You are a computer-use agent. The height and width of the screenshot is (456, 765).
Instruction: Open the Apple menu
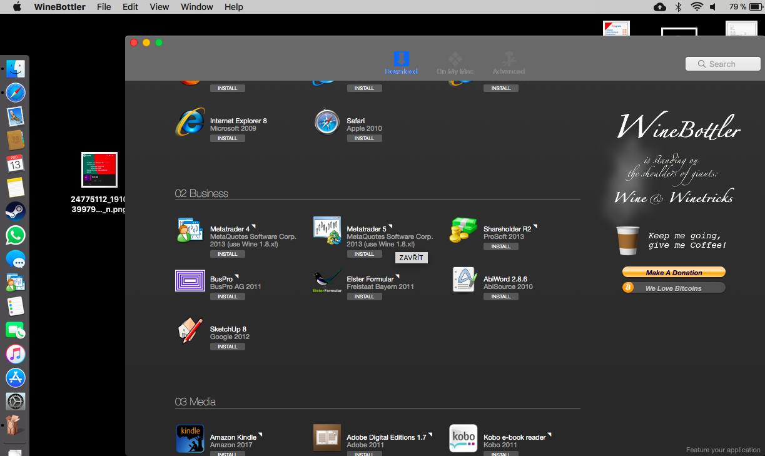point(17,7)
